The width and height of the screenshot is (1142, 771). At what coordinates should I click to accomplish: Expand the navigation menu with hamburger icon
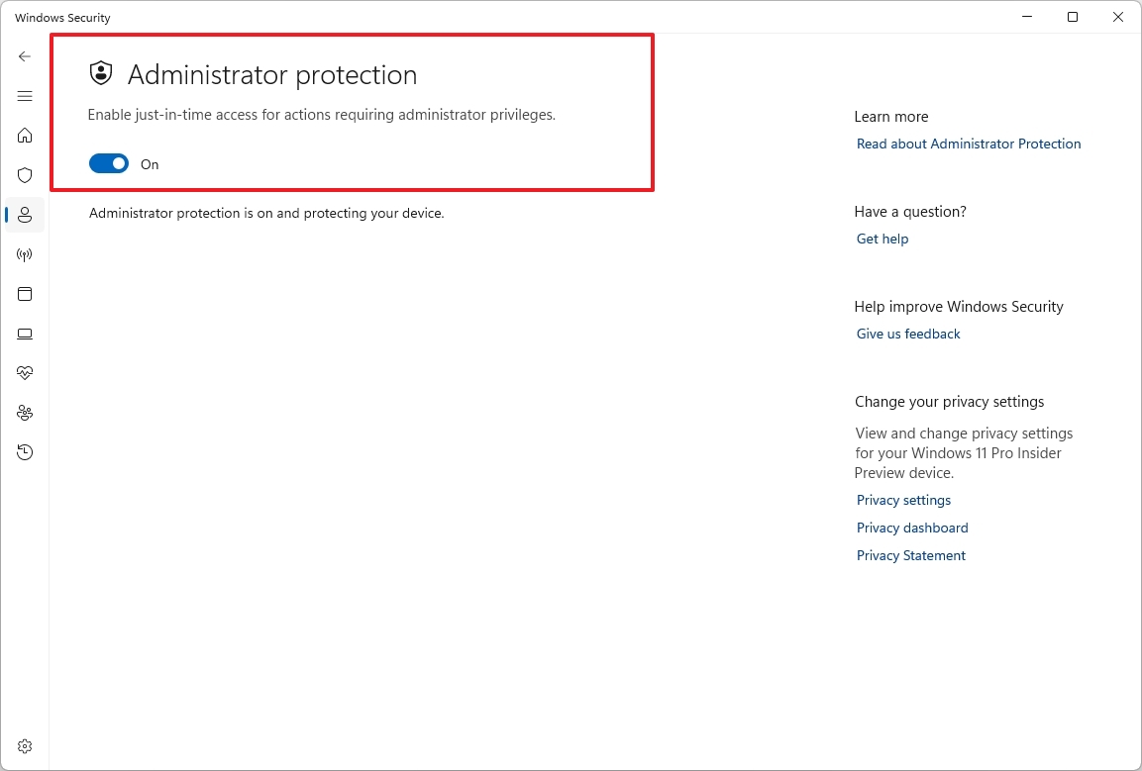pyautogui.click(x=24, y=96)
